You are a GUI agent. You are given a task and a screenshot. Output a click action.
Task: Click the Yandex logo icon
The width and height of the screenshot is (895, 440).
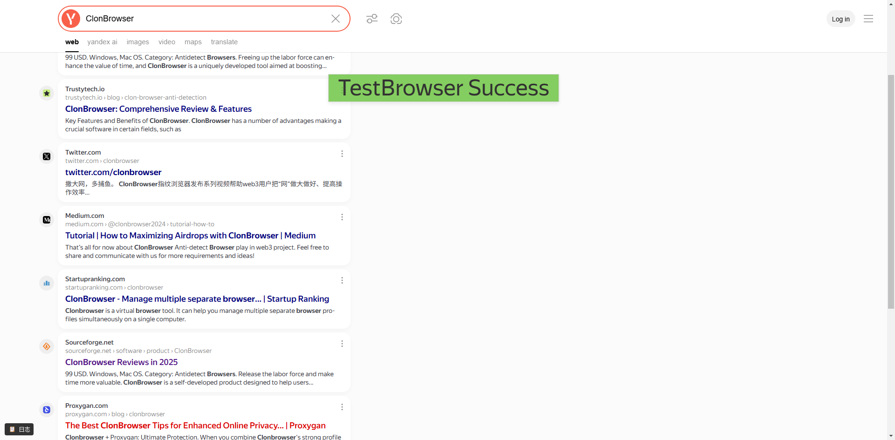tap(71, 19)
